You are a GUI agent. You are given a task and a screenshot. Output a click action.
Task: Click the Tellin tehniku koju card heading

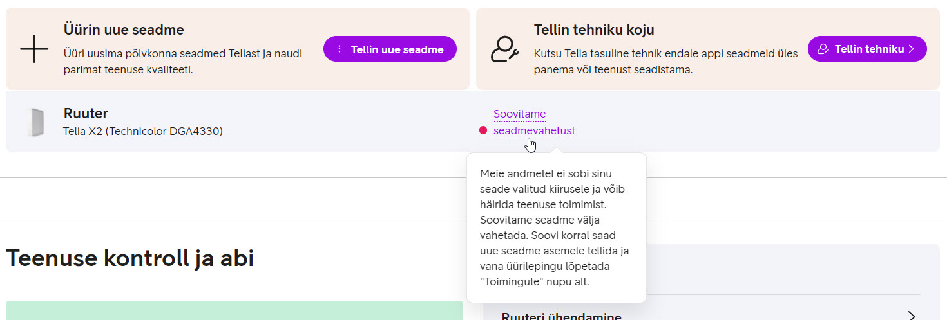click(x=594, y=30)
